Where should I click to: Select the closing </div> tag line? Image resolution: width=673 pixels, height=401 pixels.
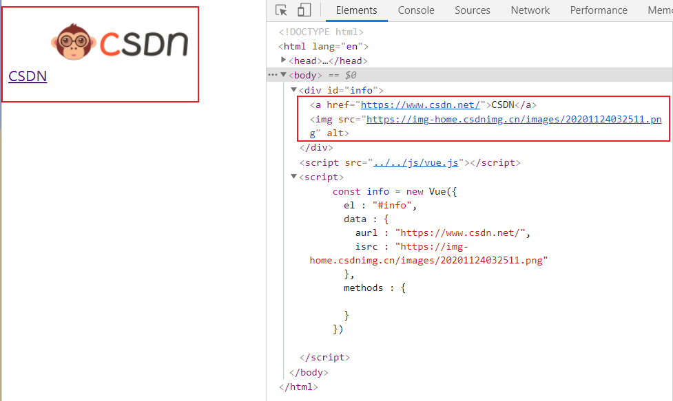pos(316,148)
